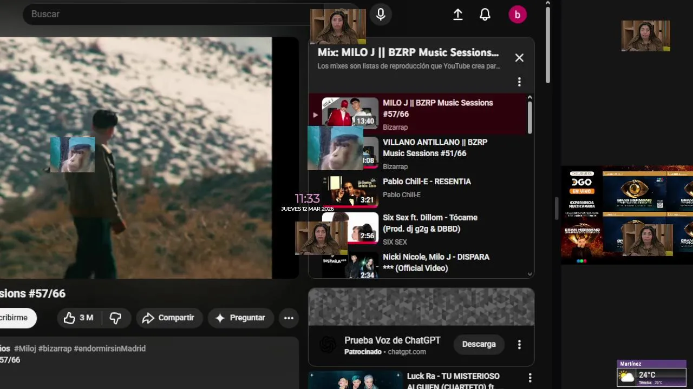Image resolution: width=693 pixels, height=389 pixels.
Task: Open the Martínez weather widget
Action: coord(652,373)
